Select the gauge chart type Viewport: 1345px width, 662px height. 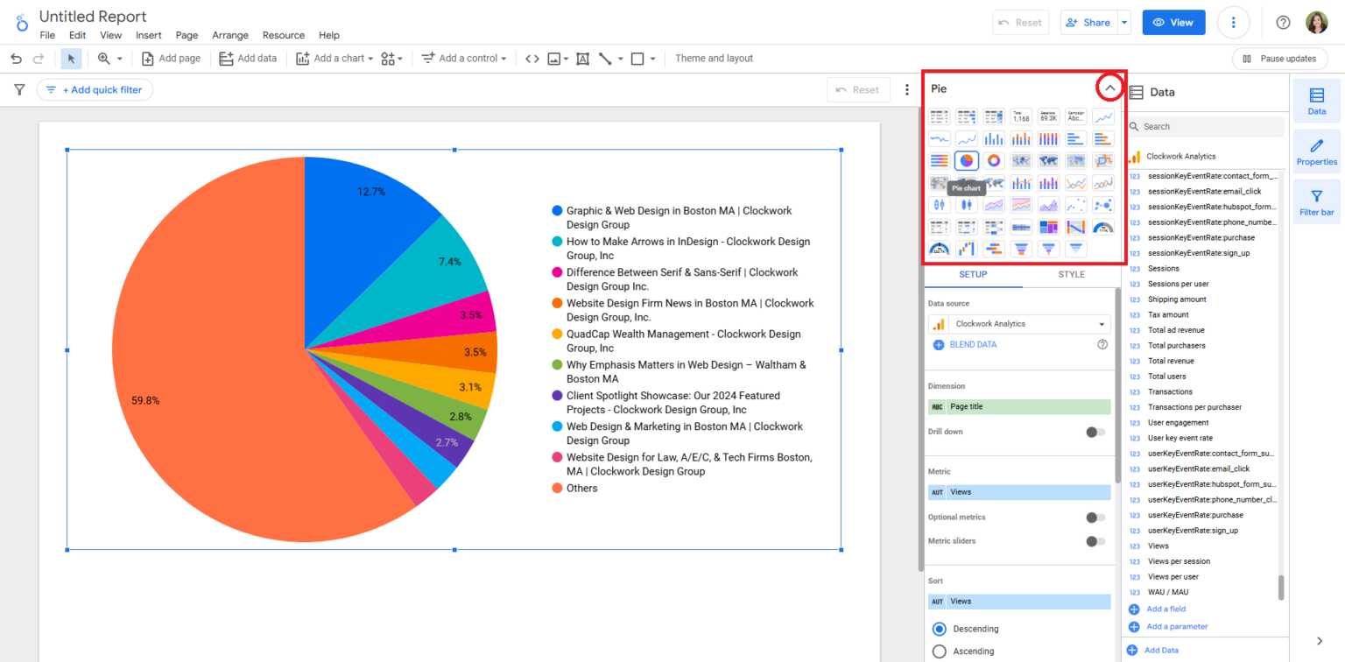coord(1102,226)
